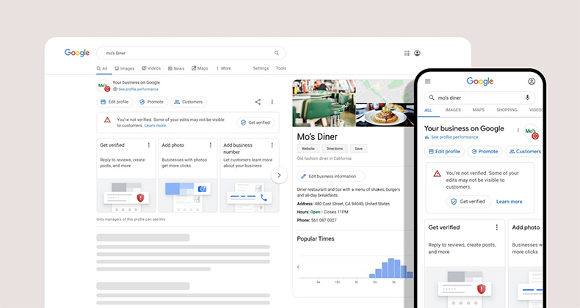This screenshot has width=580, height=308.
Task: Click Website button in Mo's Diner panel
Action: pos(308,148)
